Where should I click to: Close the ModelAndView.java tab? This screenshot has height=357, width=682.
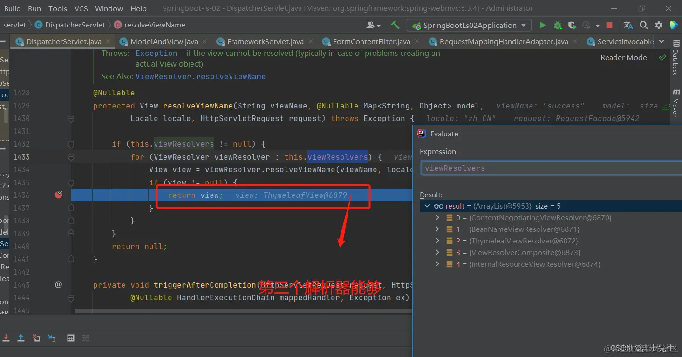click(x=205, y=42)
